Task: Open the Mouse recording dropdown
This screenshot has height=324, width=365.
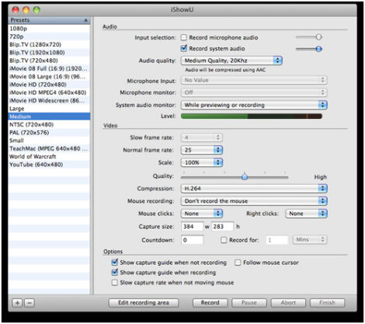Action: tap(254, 201)
